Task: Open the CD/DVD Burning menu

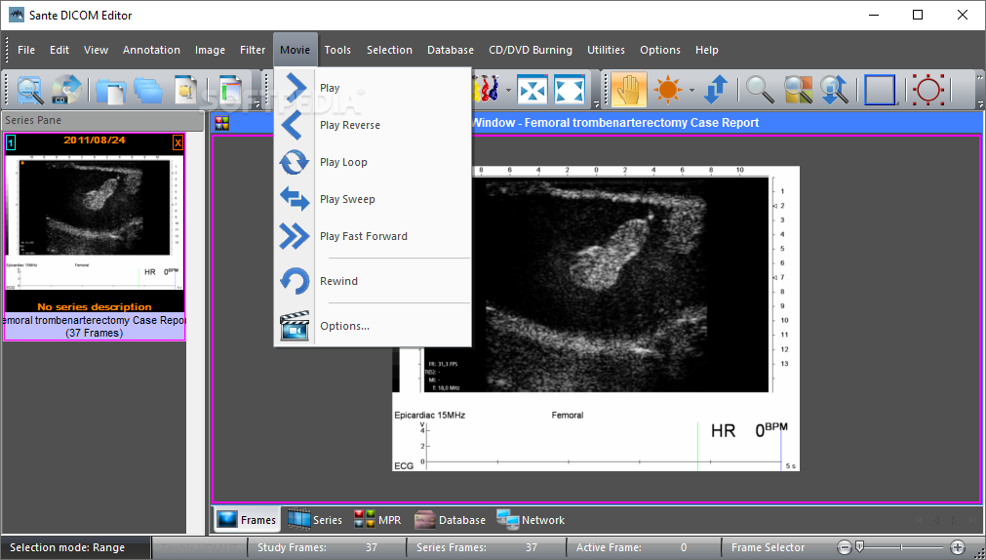Action: 531,50
